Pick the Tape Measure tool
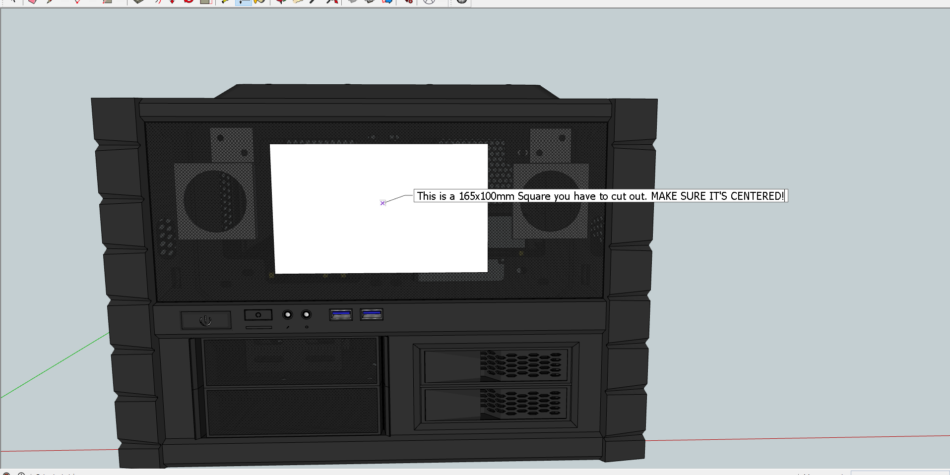Screen dimensions: 950x475 [225, 2]
